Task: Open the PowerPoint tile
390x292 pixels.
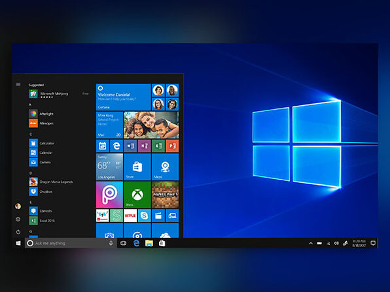Action: pos(172,146)
